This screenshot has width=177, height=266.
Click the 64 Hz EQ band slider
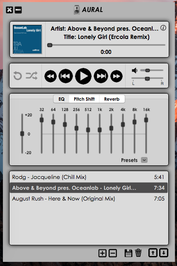coord(53,133)
